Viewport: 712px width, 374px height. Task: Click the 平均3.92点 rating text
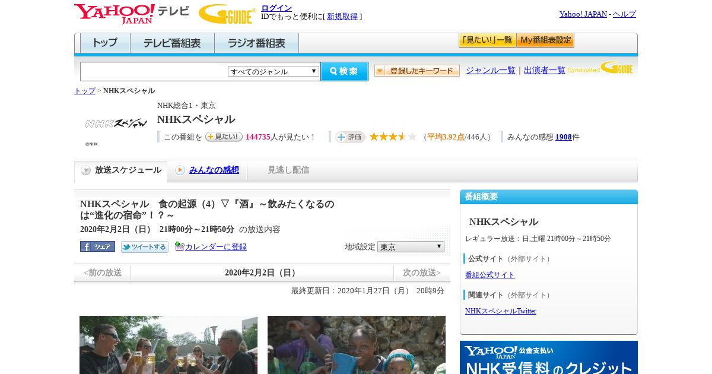[446, 137]
